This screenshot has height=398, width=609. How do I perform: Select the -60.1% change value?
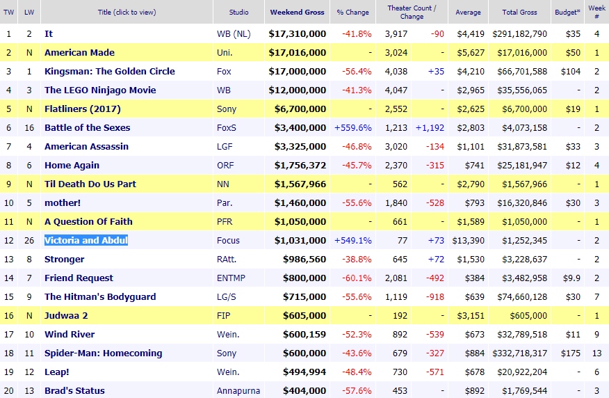click(x=357, y=278)
